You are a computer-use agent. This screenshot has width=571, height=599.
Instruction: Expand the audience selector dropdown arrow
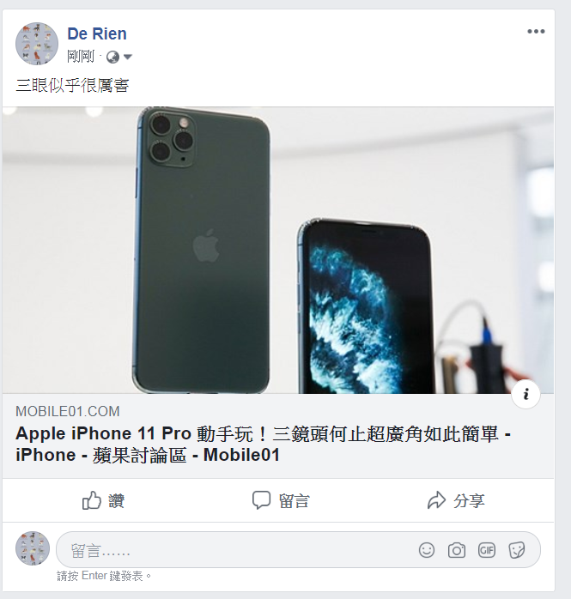[x=128, y=57]
